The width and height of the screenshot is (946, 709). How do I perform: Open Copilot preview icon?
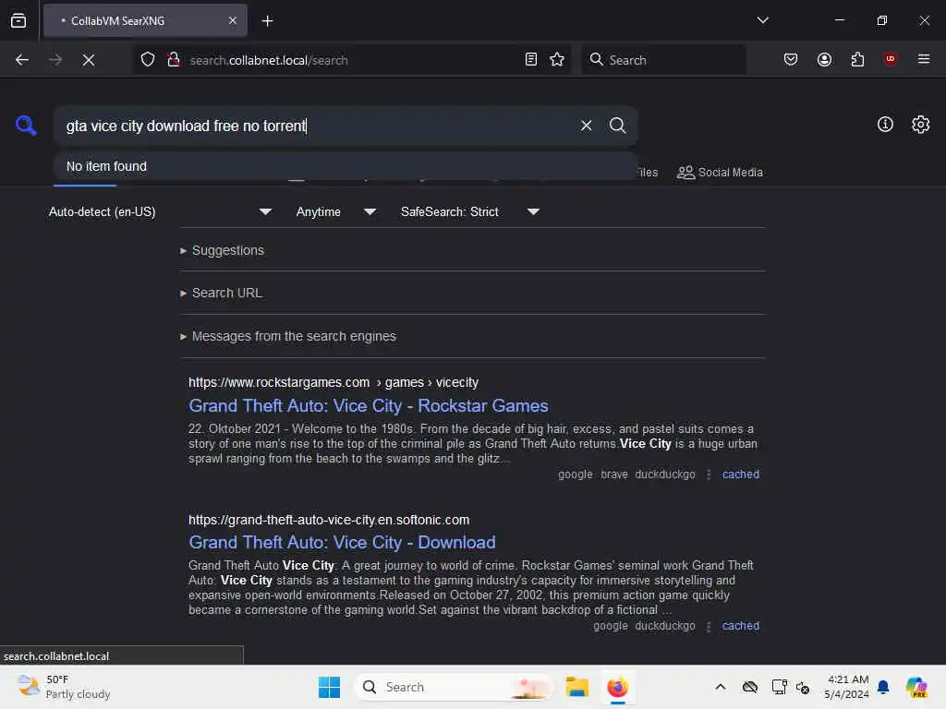pos(916,687)
